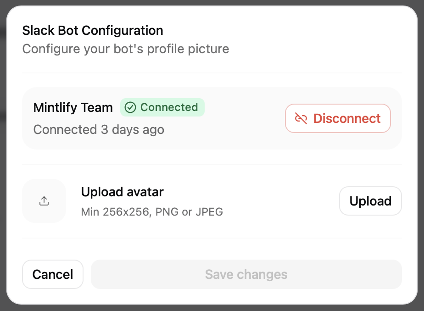The width and height of the screenshot is (424, 311).
Task: Click the Slack Bot Configuration title
Action: (93, 30)
